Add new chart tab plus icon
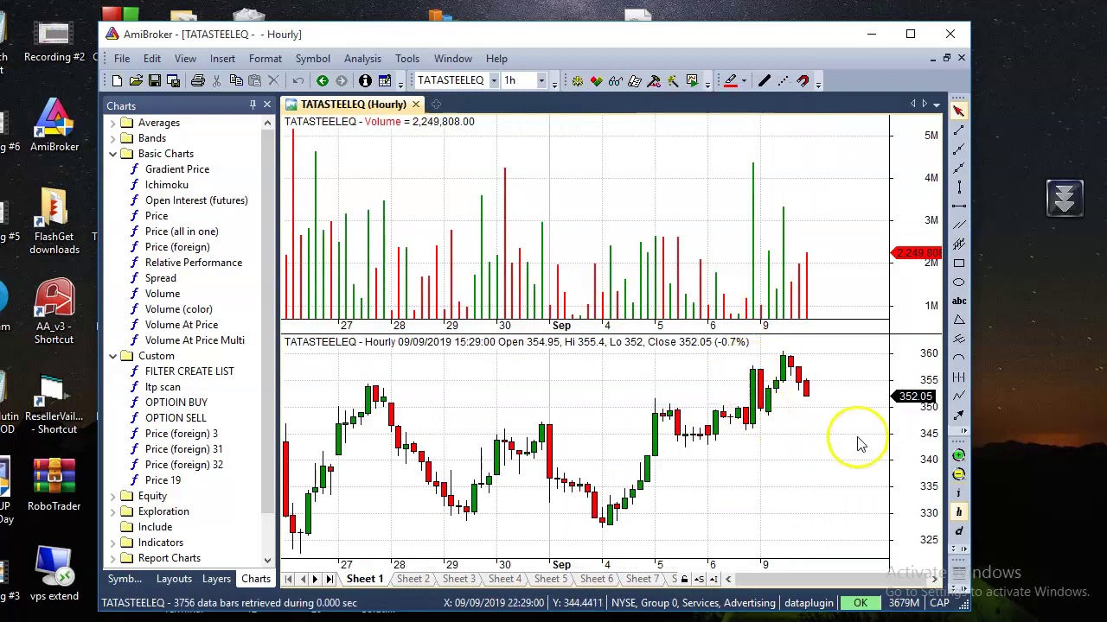 [436, 105]
